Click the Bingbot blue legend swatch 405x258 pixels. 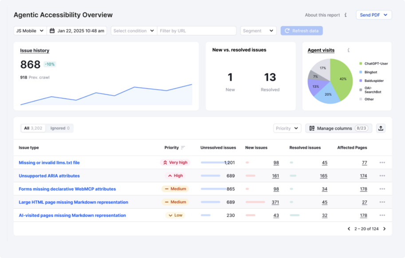click(x=361, y=72)
